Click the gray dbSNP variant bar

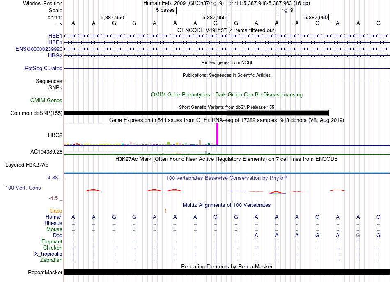tap(278, 113)
